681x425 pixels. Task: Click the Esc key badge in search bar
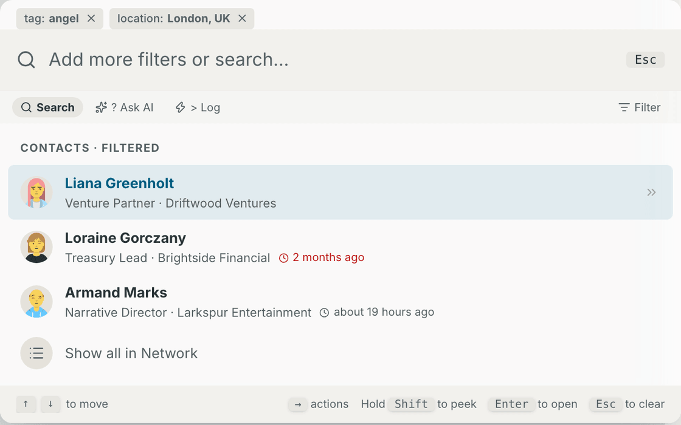pyautogui.click(x=645, y=60)
